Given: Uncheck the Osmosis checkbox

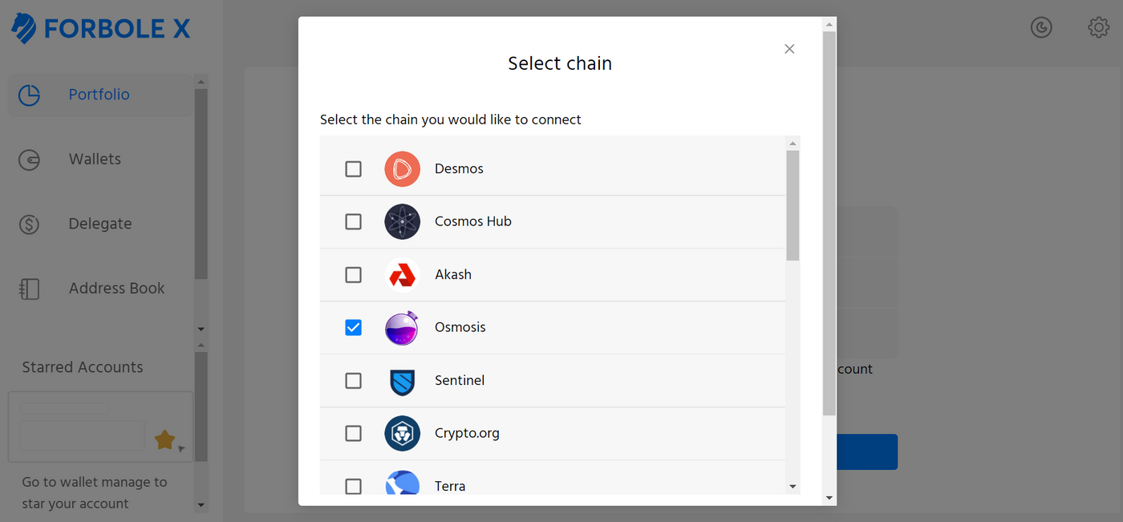Looking at the screenshot, I should coord(353,328).
